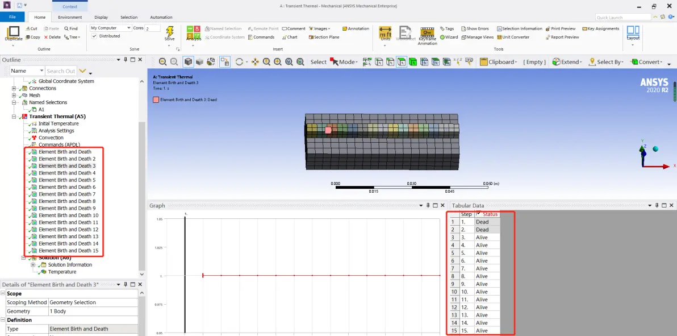Click the Key Assignments icon
Image resolution: width=677 pixels, height=336 pixels.
pyautogui.click(x=584, y=28)
